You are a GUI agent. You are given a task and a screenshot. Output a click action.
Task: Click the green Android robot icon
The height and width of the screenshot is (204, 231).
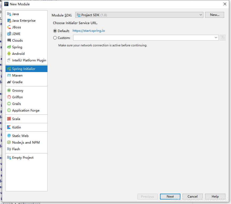(9, 54)
